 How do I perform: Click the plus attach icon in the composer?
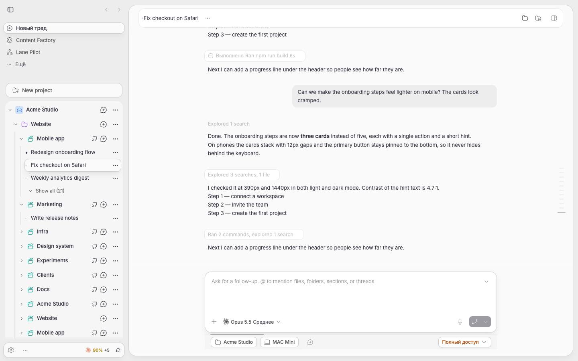point(214,322)
